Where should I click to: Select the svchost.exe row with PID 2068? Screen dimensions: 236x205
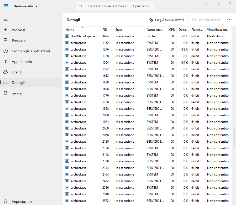click(148, 135)
